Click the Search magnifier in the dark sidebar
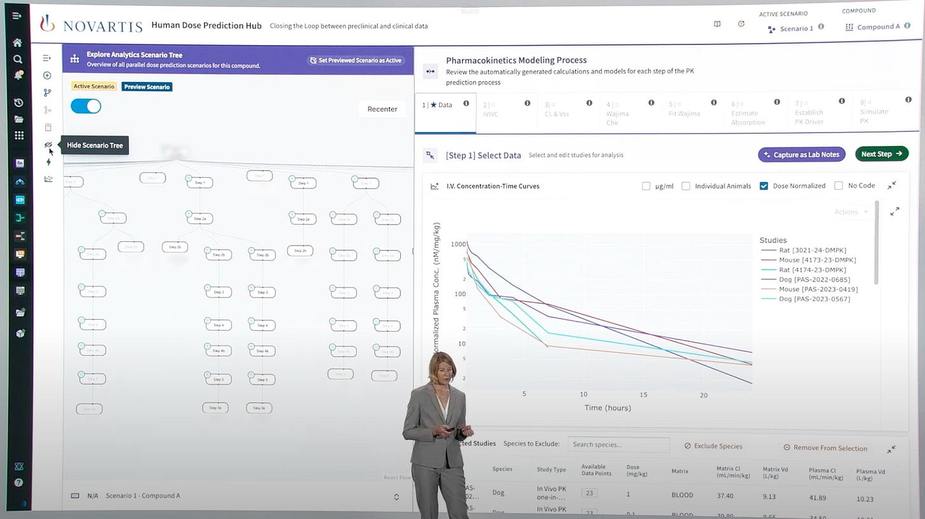This screenshot has height=519, width=925. [x=18, y=59]
